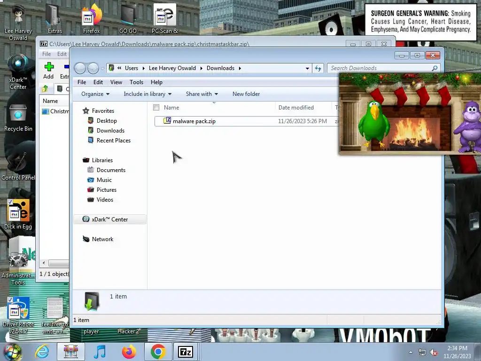
Task: Switch to 7-Zip on the taskbar
Action: tap(186, 352)
